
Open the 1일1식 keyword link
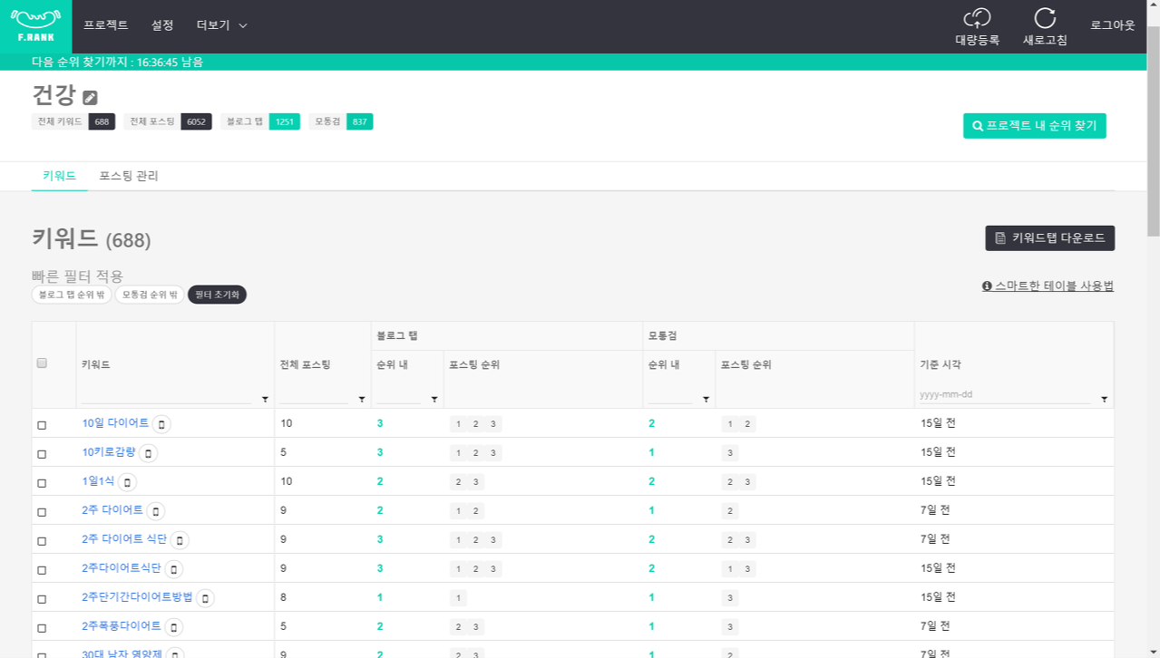[x=99, y=481]
